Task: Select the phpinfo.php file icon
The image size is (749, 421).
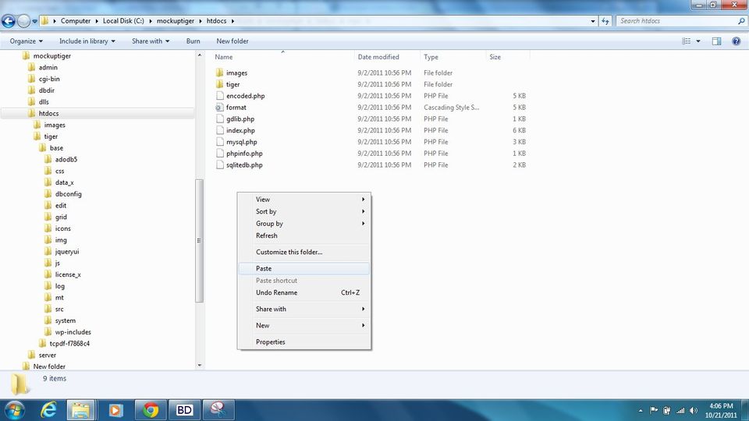Action: click(x=220, y=154)
